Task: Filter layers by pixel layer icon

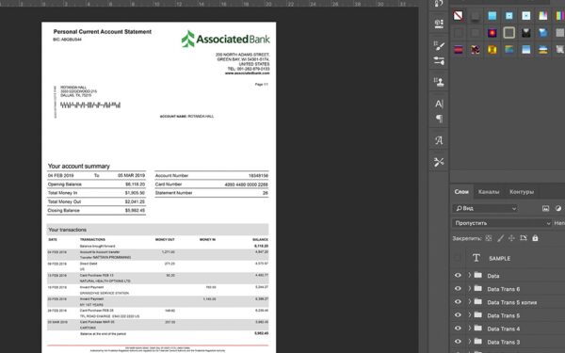Action: pos(545,208)
